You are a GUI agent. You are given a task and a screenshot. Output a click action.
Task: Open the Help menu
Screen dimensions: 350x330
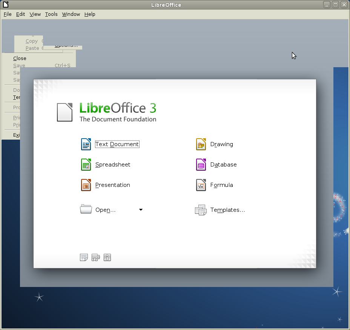pos(90,14)
